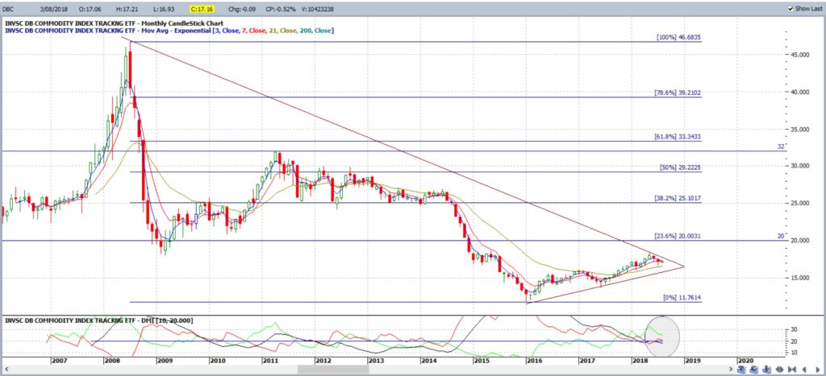Click the compress-horizontal inward-arrows icon
This screenshot has height=376, width=826.
[792, 370]
